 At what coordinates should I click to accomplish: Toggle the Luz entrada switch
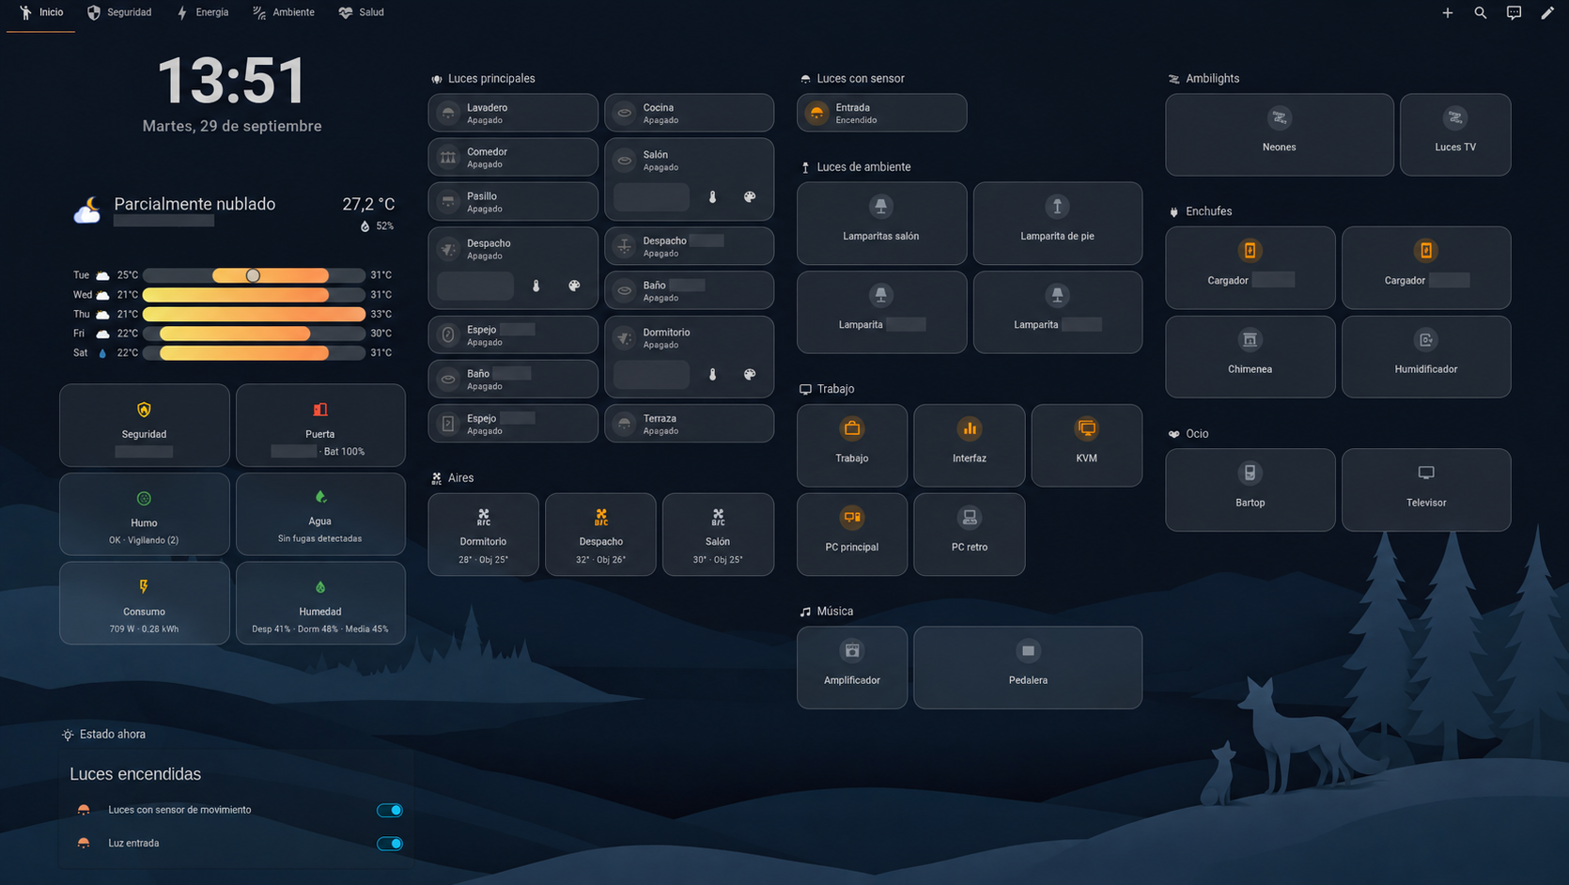(x=389, y=844)
